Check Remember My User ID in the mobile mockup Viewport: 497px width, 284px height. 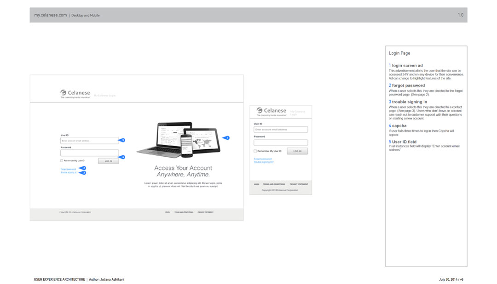255,151
